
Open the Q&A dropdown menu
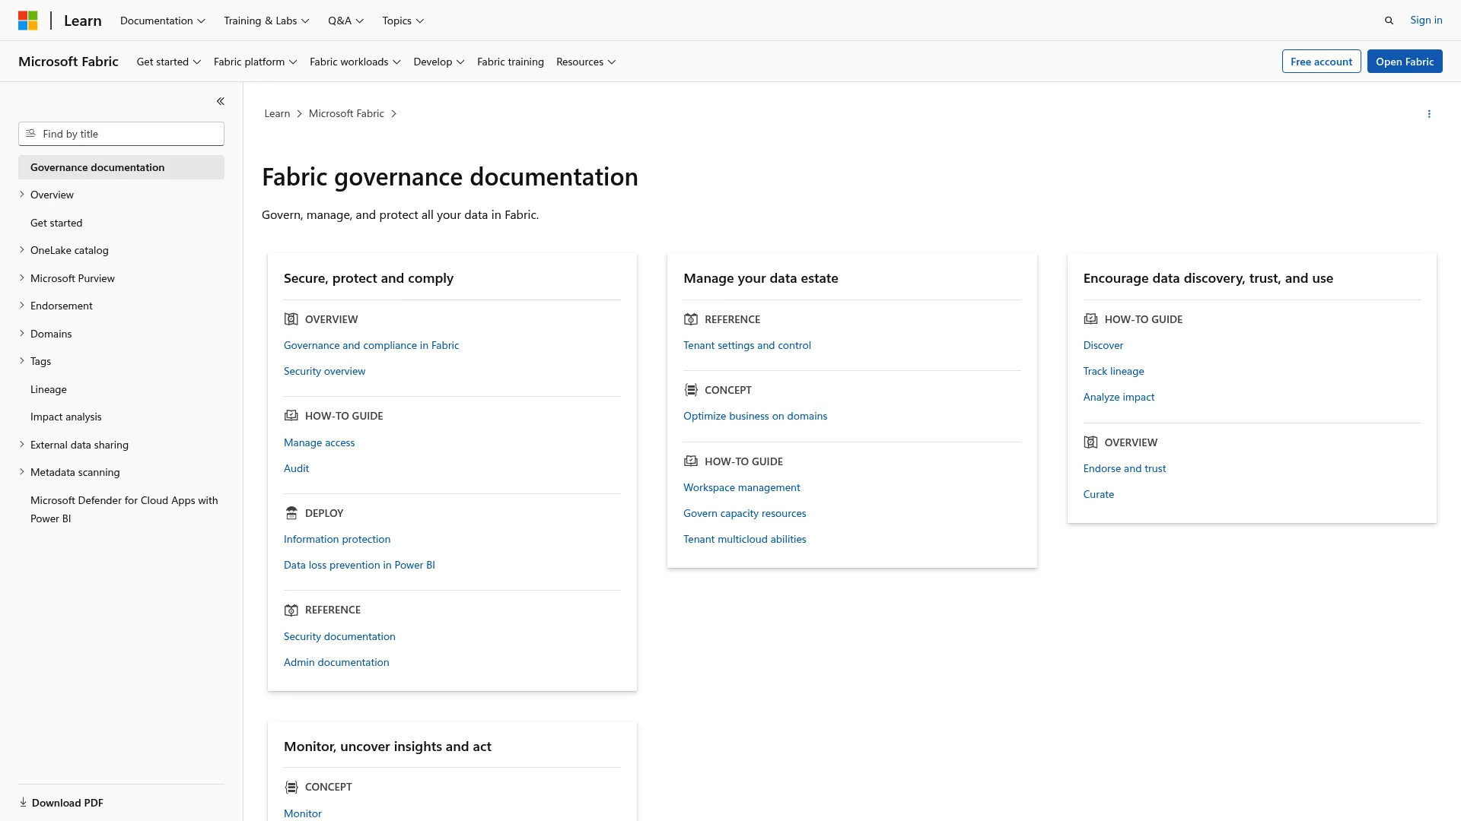click(x=345, y=21)
